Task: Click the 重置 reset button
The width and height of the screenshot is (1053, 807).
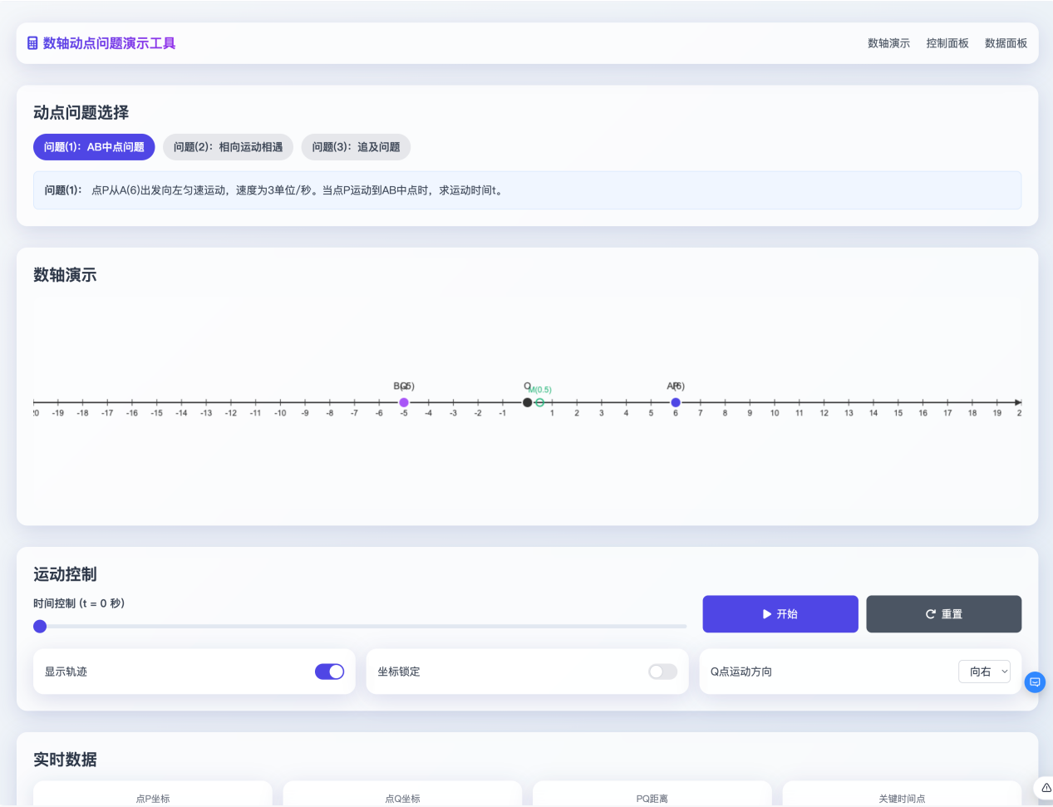Action: coord(943,614)
